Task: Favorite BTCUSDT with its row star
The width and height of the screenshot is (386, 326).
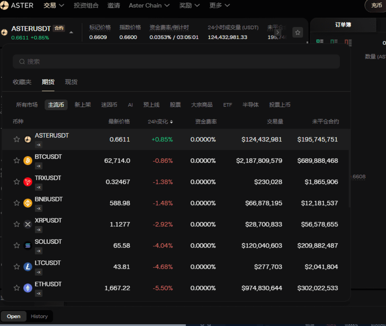Action: pyautogui.click(x=17, y=160)
